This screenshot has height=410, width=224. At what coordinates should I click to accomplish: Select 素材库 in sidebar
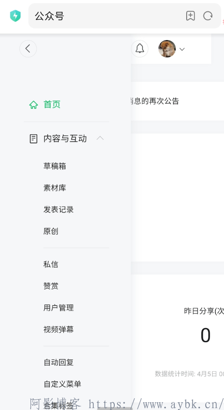55,188
